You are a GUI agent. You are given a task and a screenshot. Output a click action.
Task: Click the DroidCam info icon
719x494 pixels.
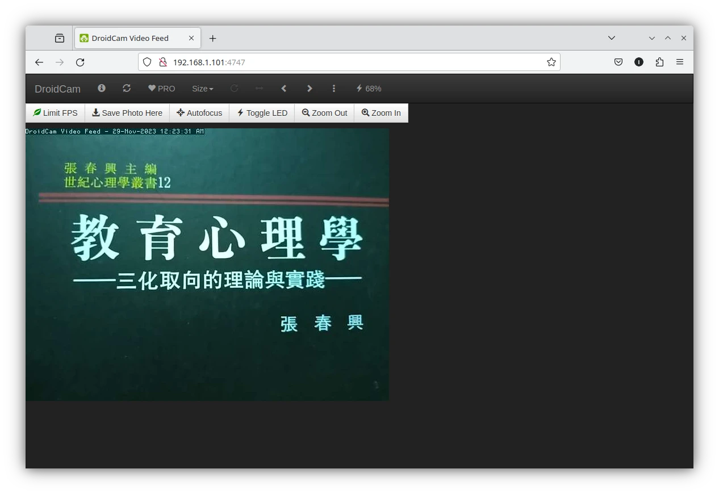tap(102, 88)
